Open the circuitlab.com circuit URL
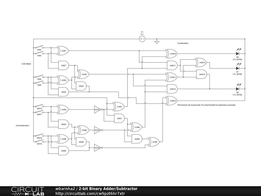Viewport: 261px width, 196px height. [x=90, y=193]
